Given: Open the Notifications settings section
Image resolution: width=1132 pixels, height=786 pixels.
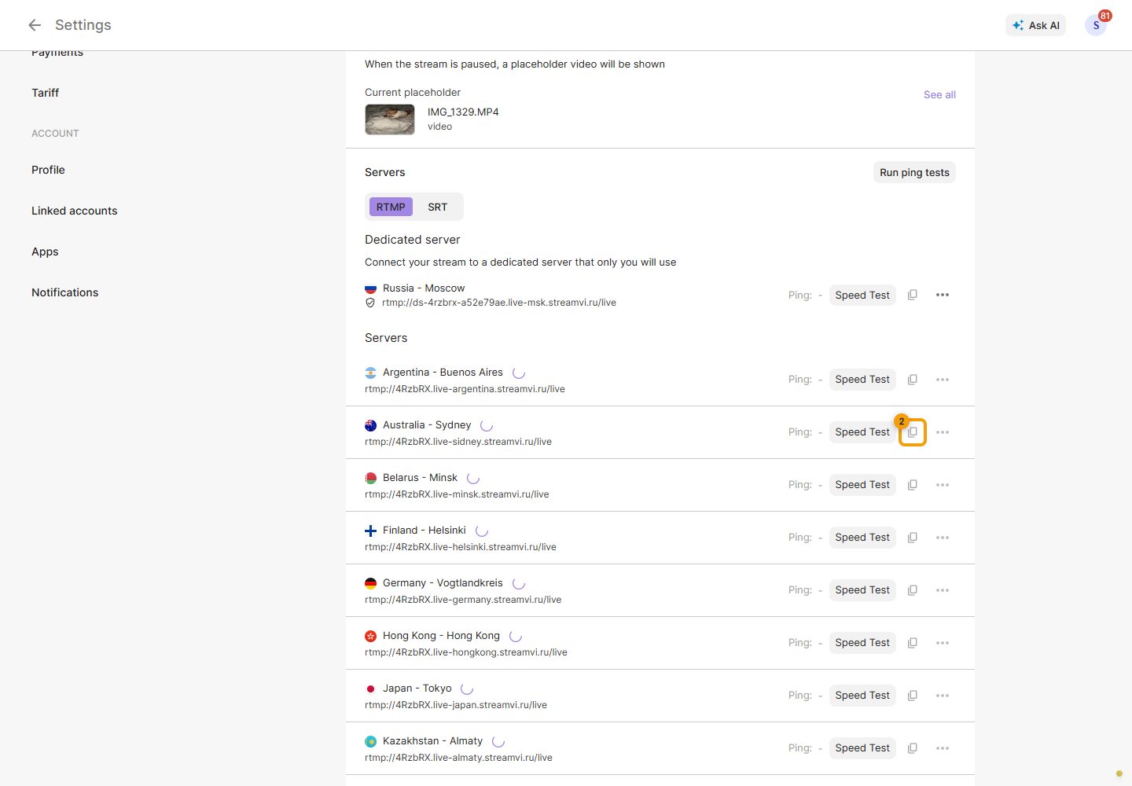Looking at the screenshot, I should (x=65, y=292).
